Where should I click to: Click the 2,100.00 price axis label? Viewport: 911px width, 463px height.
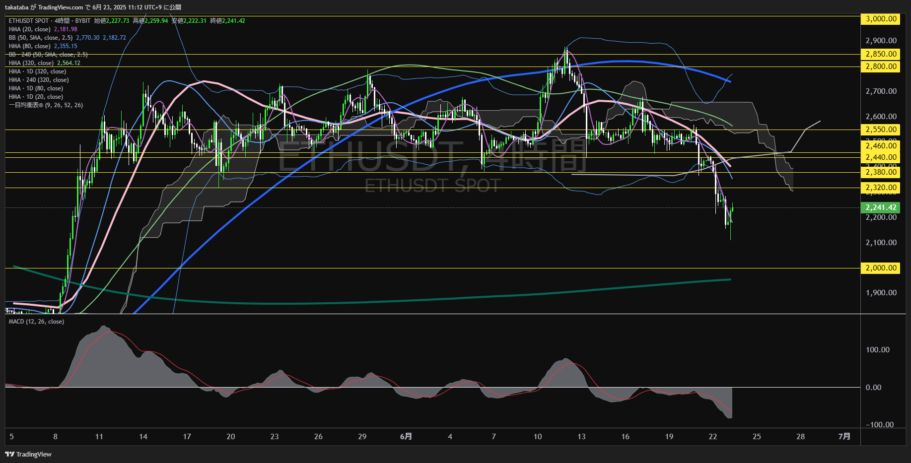[x=881, y=243]
